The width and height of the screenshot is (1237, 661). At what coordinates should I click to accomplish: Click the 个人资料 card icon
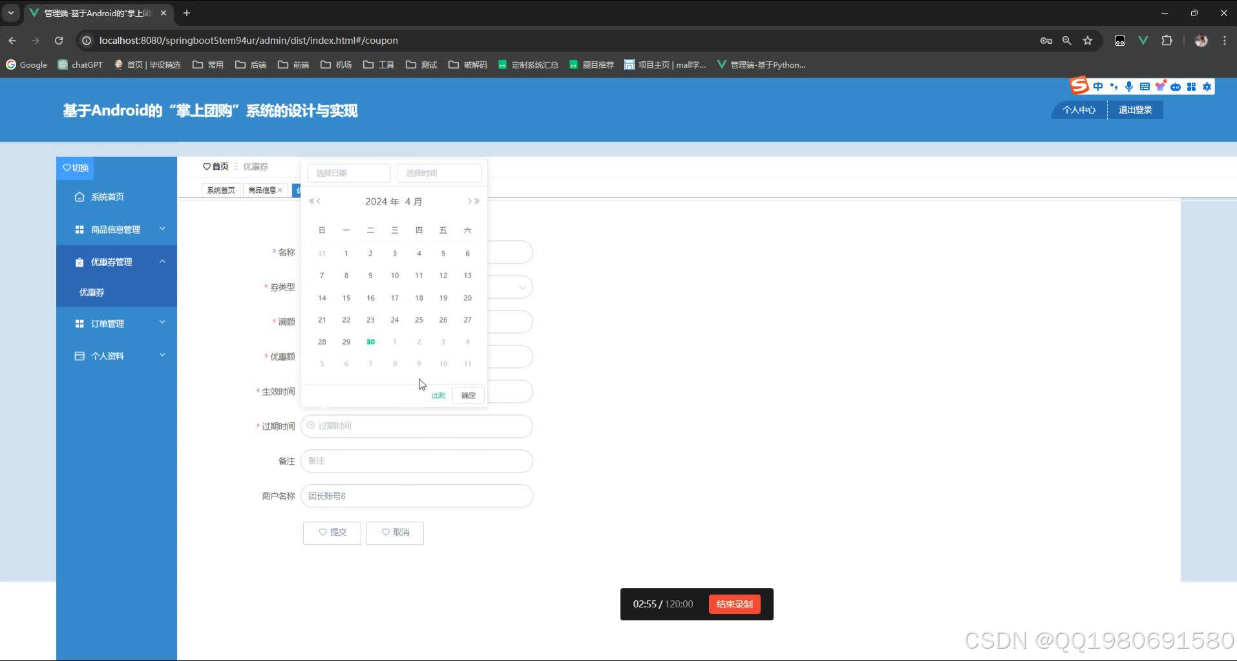click(x=79, y=356)
